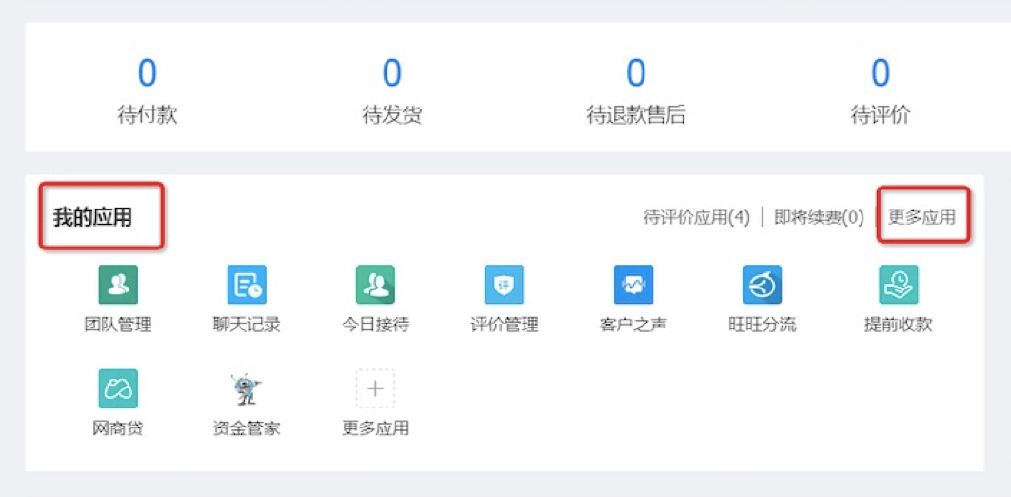Open the 评价管理 shield icon
Image resolution: width=1011 pixels, height=497 pixels.
[505, 285]
